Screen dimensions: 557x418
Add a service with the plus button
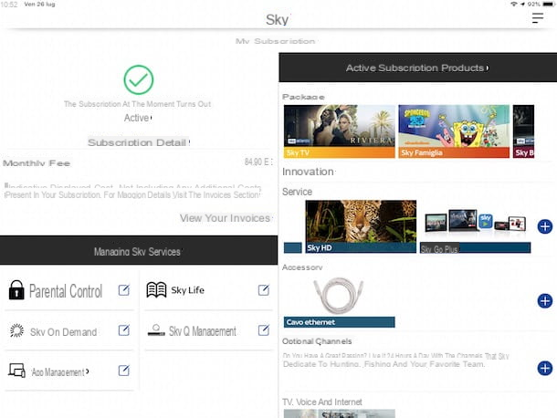[x=544, y=226]
